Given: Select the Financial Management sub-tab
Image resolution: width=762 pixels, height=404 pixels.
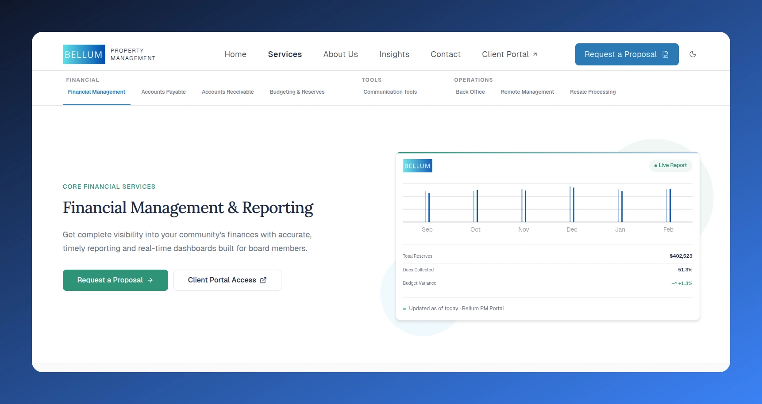Looking at the screenshot, I should [x=96, y=92].
